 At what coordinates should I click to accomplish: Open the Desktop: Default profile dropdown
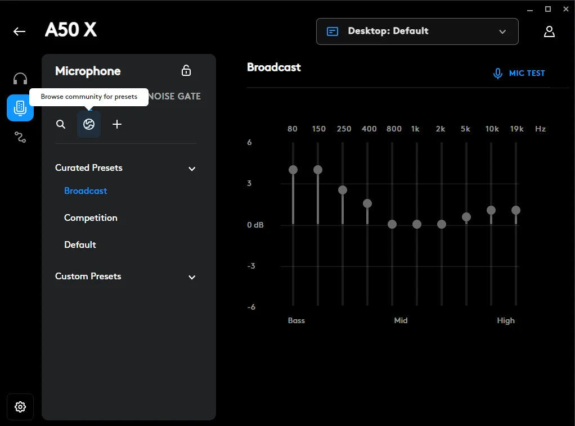tap(417, 31)
